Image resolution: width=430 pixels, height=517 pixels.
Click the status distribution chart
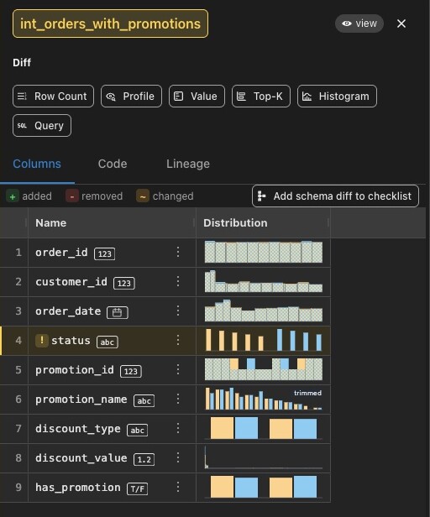(x=264, y=340)
